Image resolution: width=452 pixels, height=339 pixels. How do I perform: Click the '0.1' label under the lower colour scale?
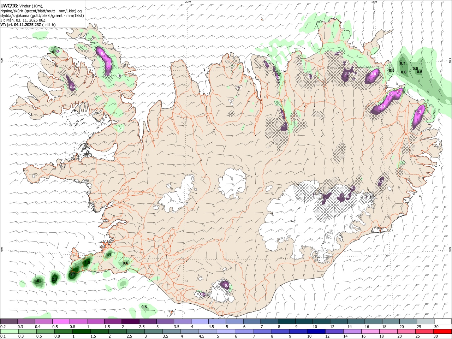point(3,337)
